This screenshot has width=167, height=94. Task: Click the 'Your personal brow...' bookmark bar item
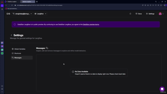click(11, 9)
